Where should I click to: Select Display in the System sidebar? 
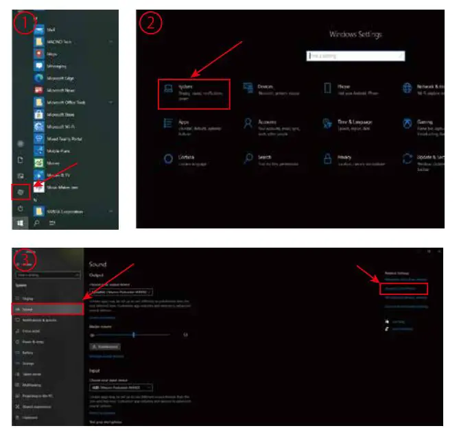48,298
